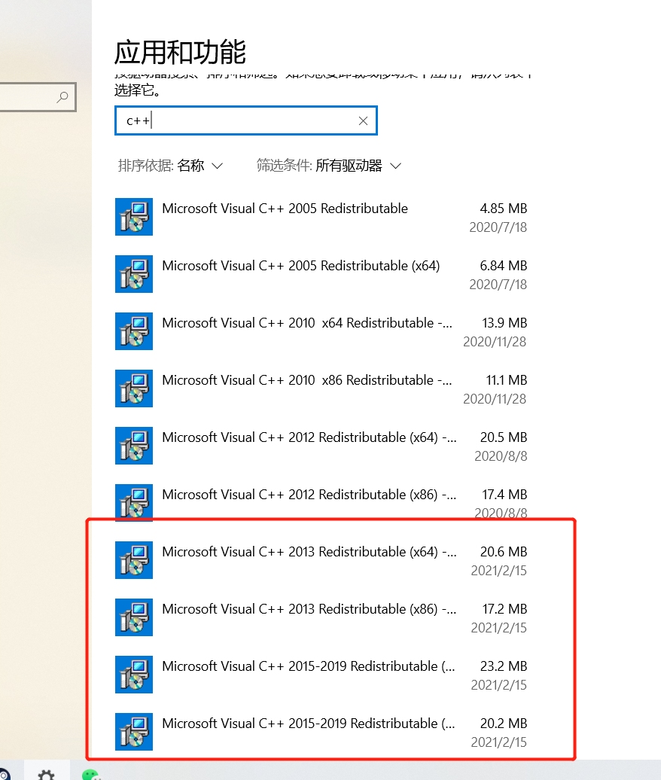
Task: Clear the "c++" search with the X button
Action: (x=363, y=121)
